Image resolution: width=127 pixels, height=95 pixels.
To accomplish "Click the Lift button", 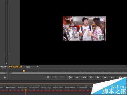I will click(84, 77).
